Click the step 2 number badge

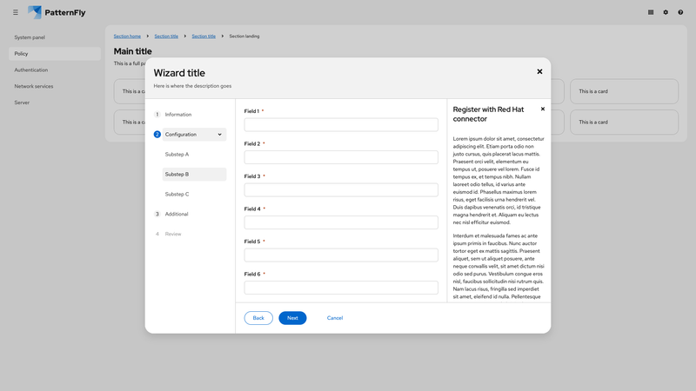(157, 135)
